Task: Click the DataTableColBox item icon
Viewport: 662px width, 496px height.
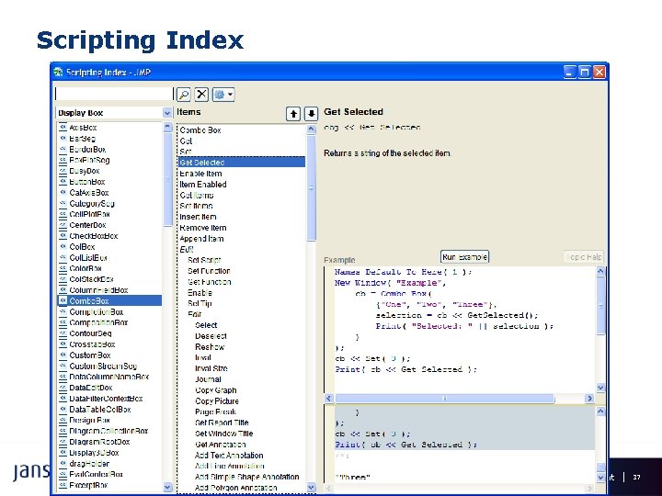Action: (x=63, y=409)
